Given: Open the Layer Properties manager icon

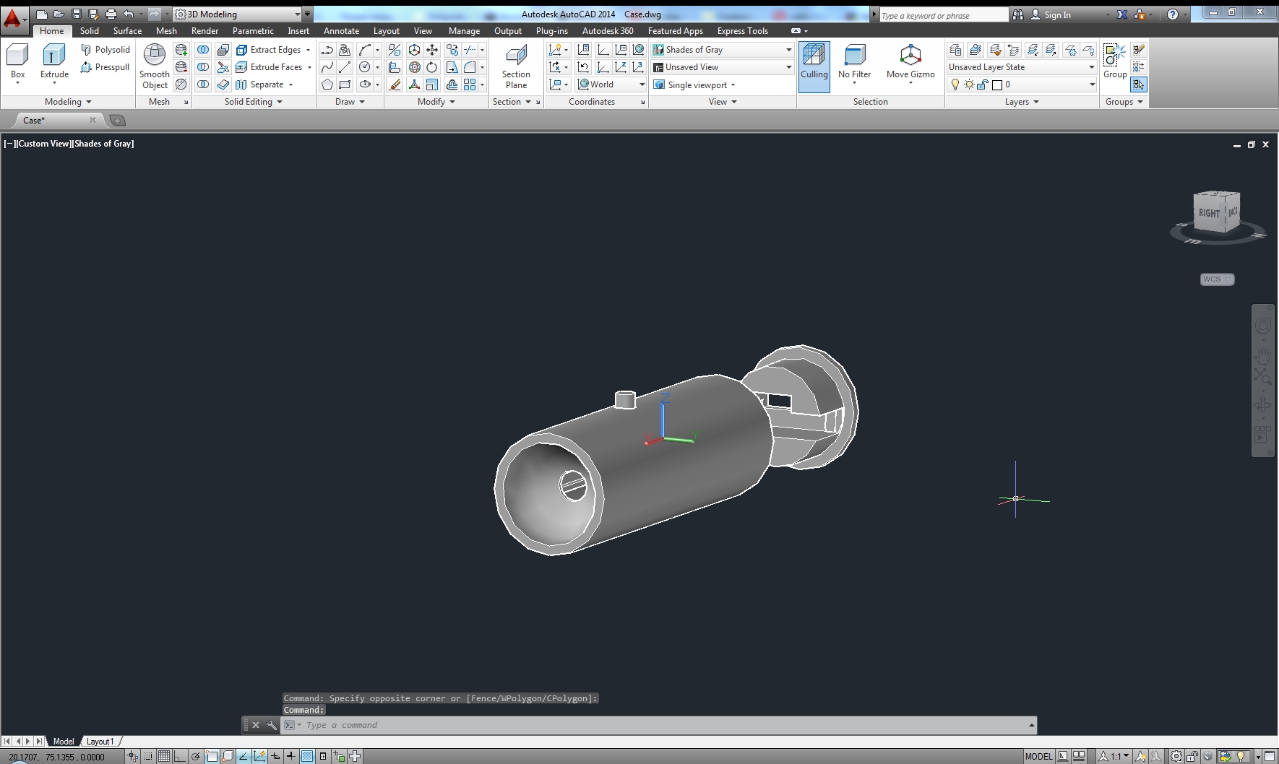Looking at the screenshot, I should click(x=955, y=50).
